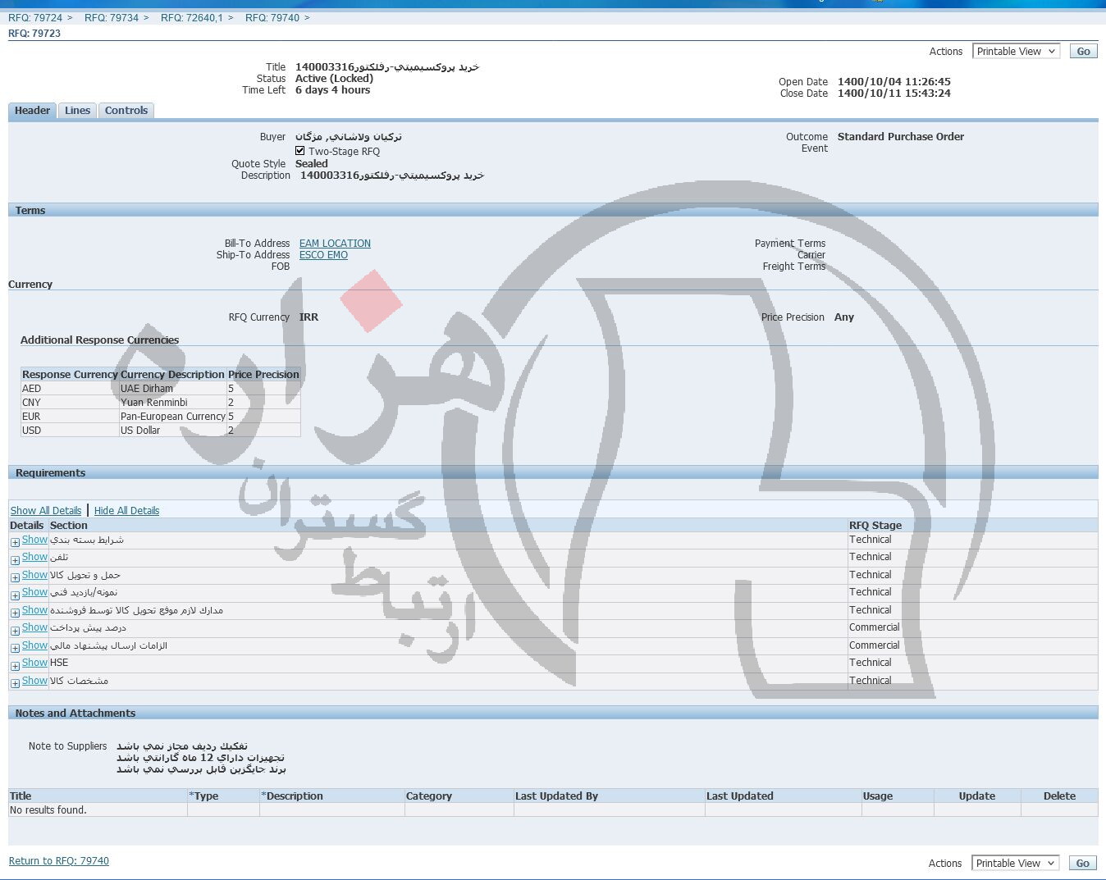Click Show link for شرايط بسته بندي

(x=34, y=540)
